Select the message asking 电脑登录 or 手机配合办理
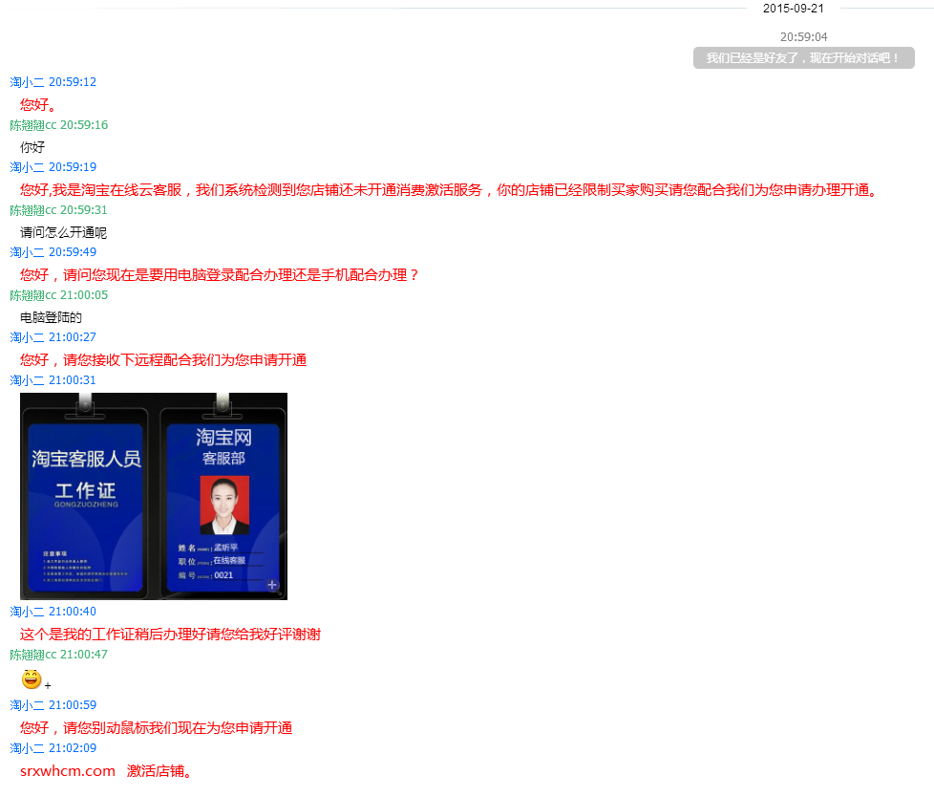Screen dimensions: 934x797 pos(220,275)
